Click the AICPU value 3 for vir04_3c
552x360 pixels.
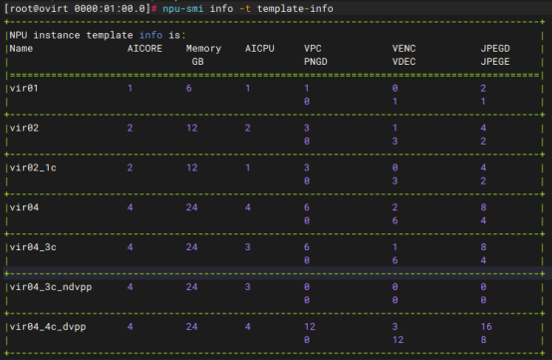click(248, 247)
